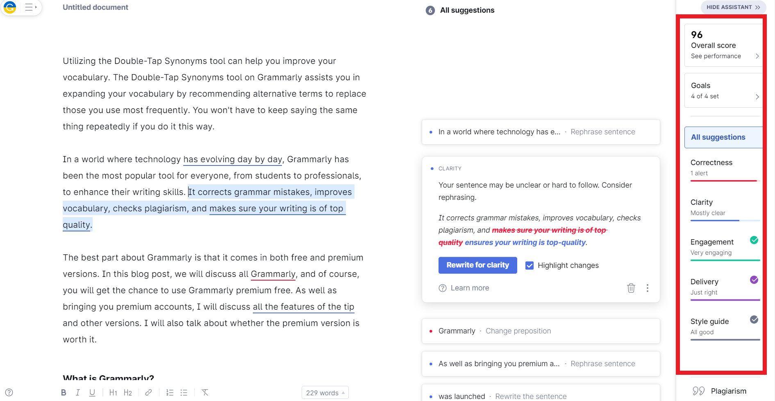Open the three-dot menu on the clarity card
The width and height of the screenshot is (775, 401).
pyautogui.click(x=648, y=288)
